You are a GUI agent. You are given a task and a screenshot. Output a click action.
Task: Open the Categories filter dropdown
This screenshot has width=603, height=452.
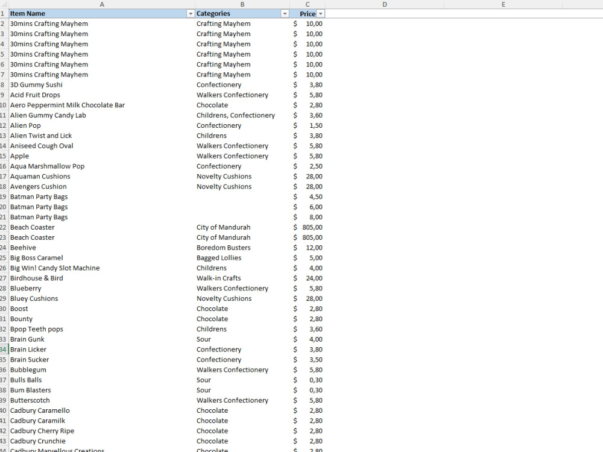click(285, 14)
